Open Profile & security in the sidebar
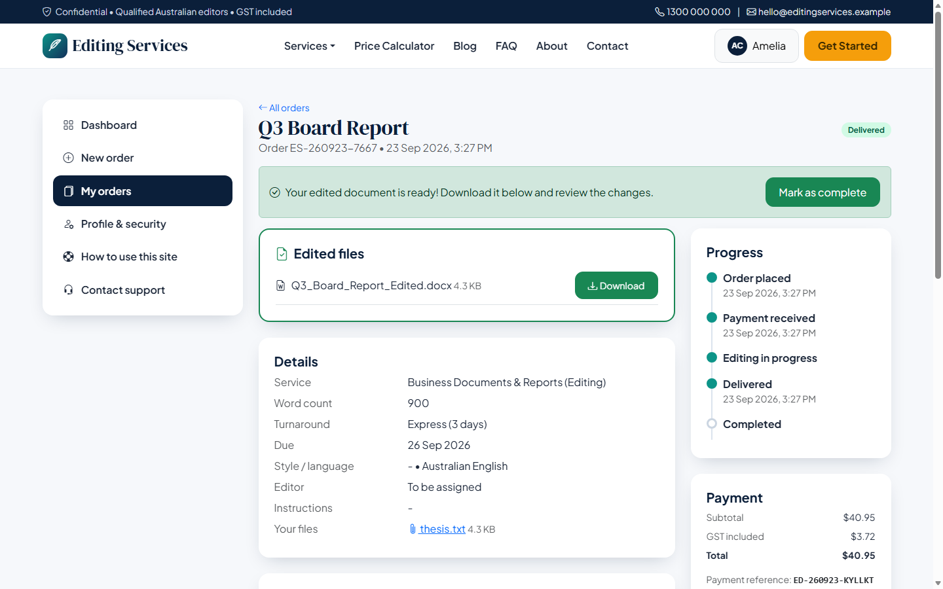 [143, 224]
